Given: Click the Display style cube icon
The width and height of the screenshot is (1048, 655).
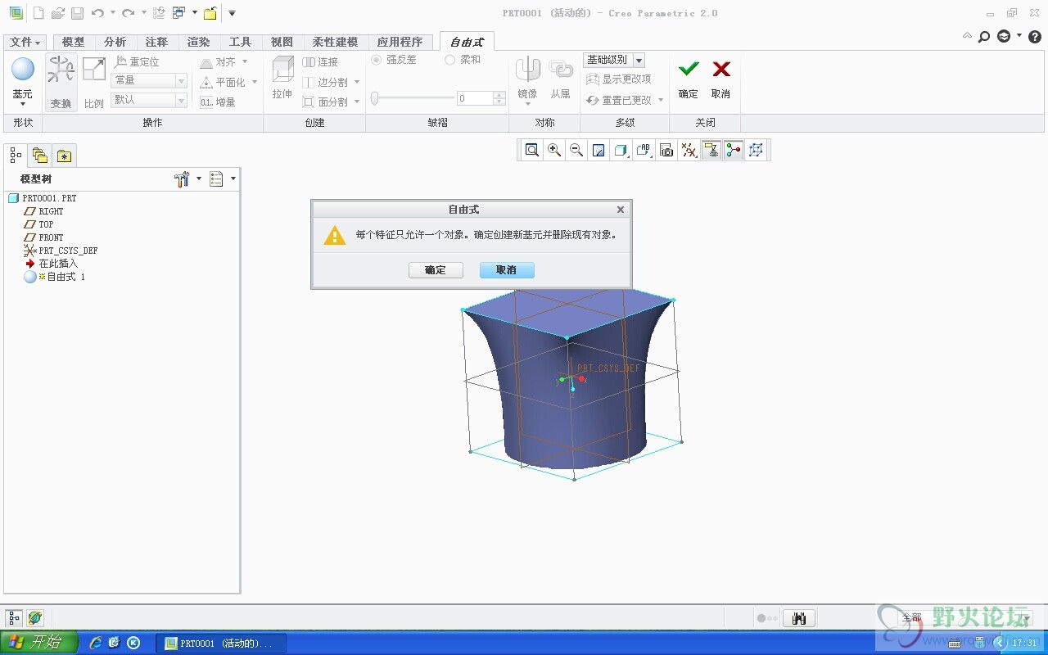Looking at the screenshot, I should click(x=621, y=150).
